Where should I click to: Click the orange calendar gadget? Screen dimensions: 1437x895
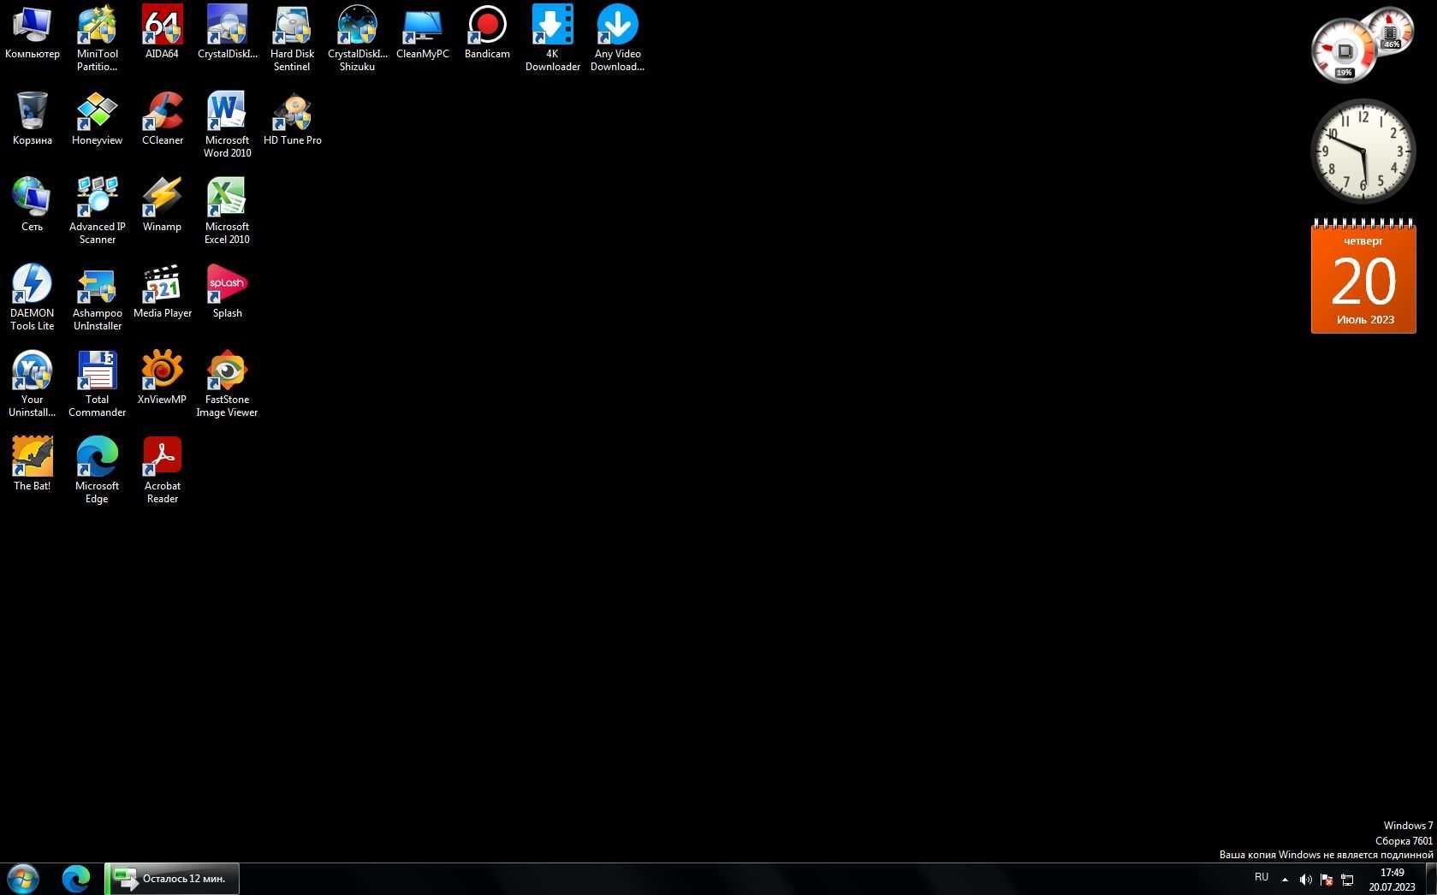click(1363, 276)
